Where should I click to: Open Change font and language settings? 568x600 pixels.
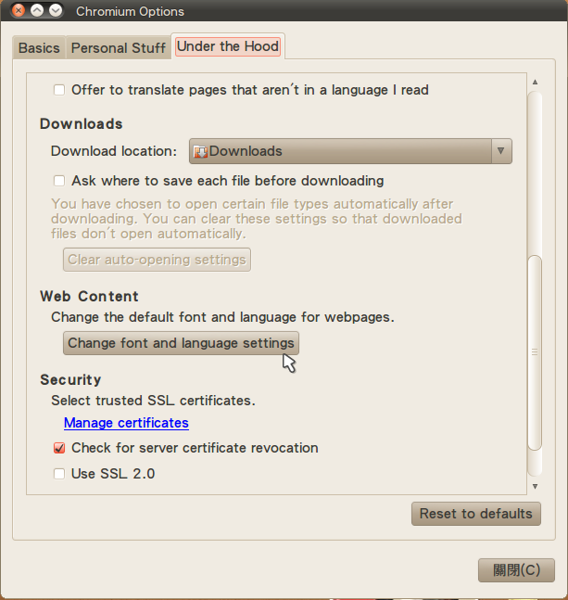[181, 343]
